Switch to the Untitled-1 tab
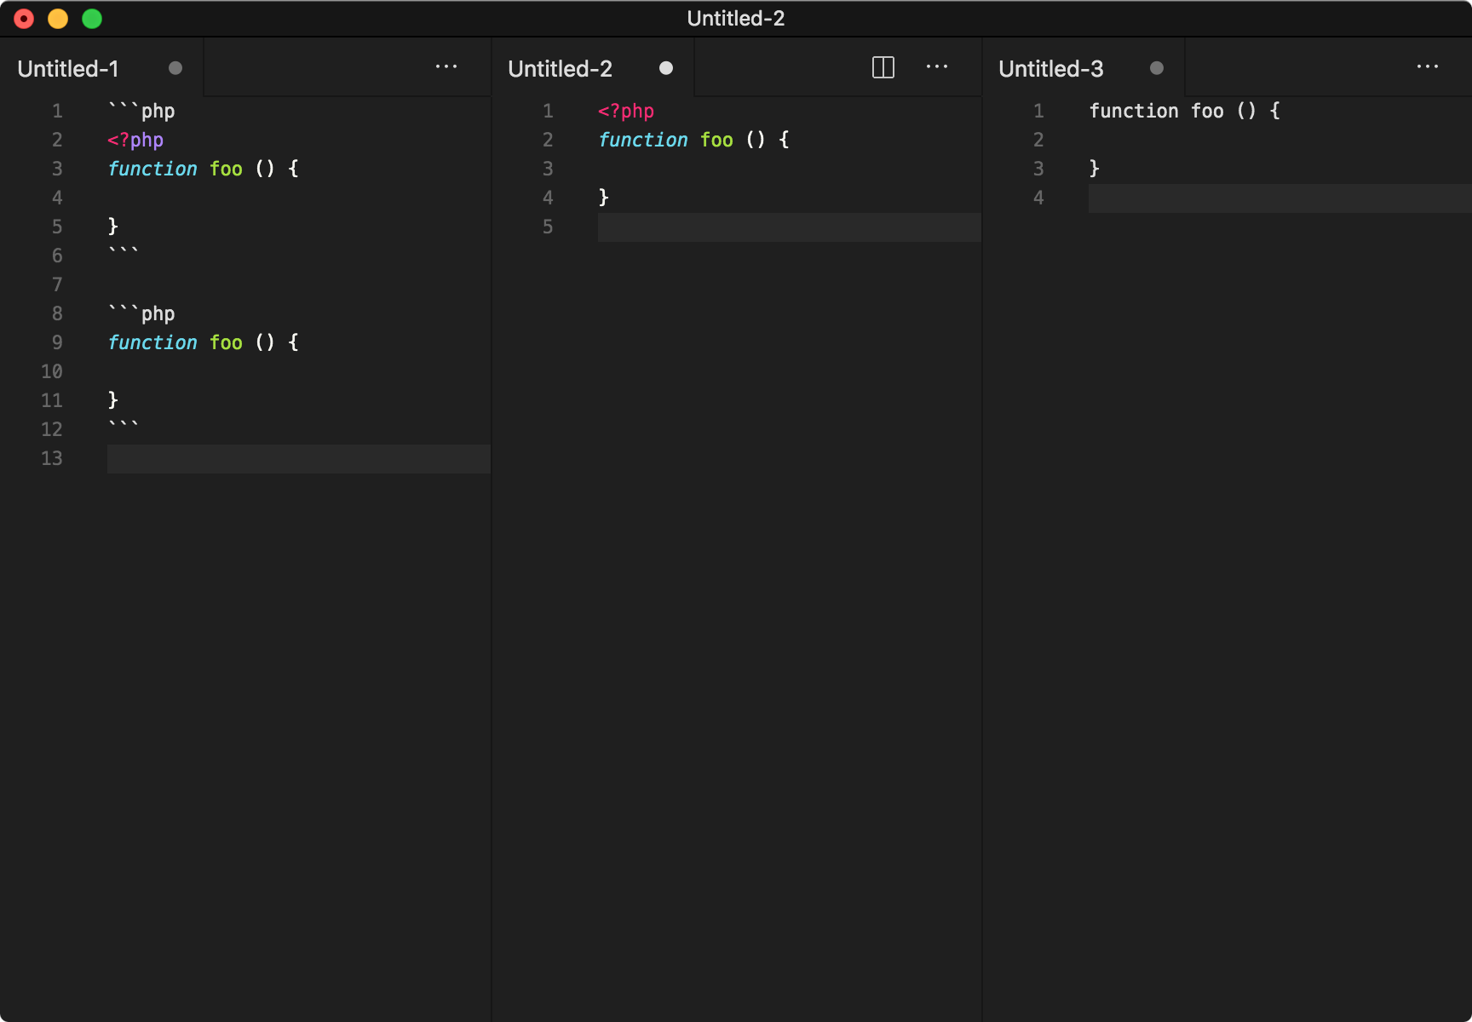 (69, 68)
